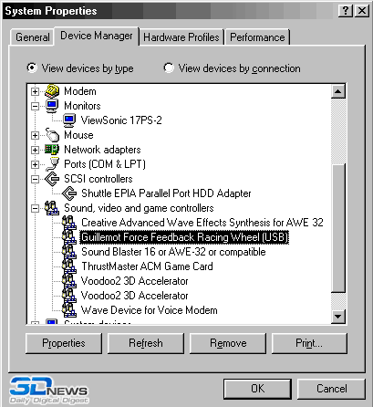Click the scrollbar down arrow
The height and width of the screenshot is (407, 373).
pos(338,317)
